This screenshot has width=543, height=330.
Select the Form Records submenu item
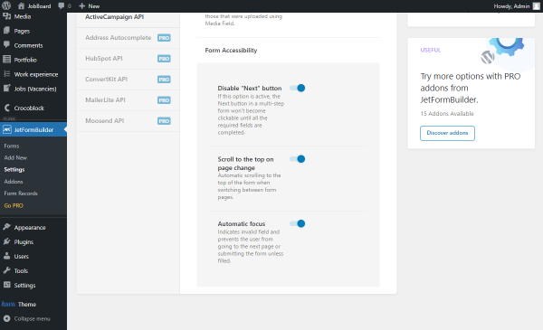point(21,193)
